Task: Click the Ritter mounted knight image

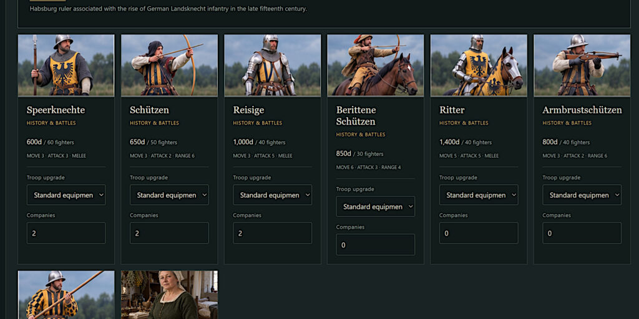Action: tap(479, 65)
